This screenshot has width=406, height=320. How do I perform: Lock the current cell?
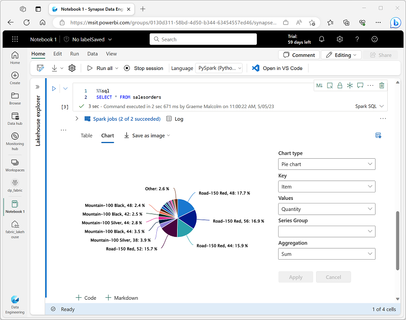[340, 86]
